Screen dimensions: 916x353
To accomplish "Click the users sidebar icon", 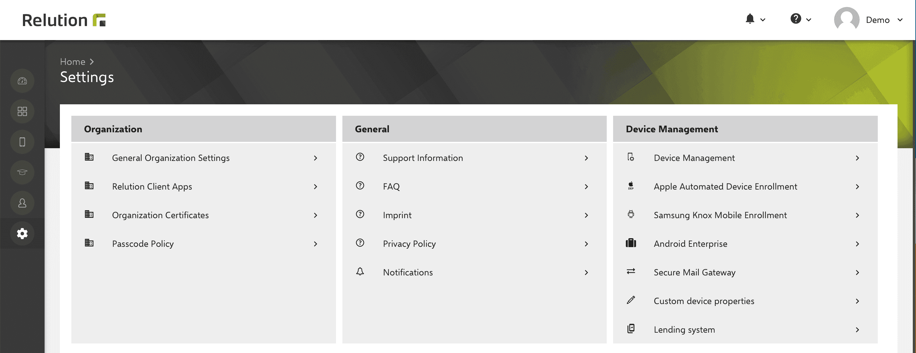I will 22,203.
